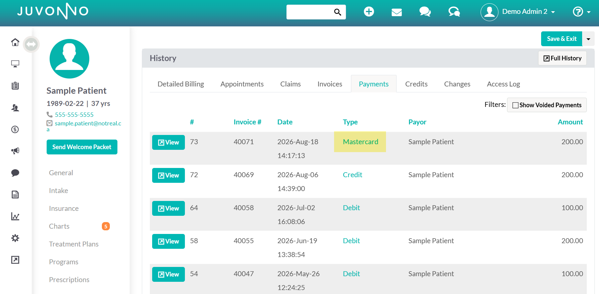Switch to Credits tab
Image resolution: width=599 pixels, height=294 pixels.
(x=416, y=84)
